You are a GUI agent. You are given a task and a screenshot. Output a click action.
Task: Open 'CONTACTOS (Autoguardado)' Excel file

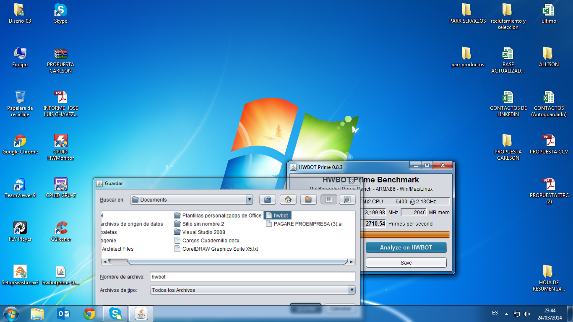point(549,104)
